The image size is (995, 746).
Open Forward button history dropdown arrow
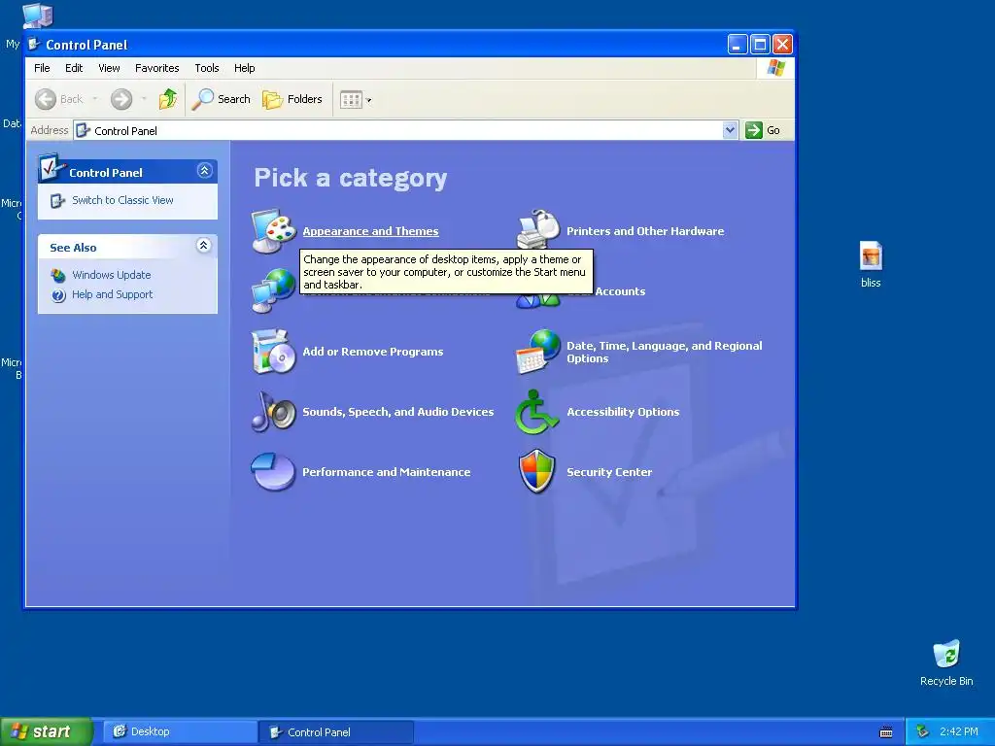pos(144,99)
